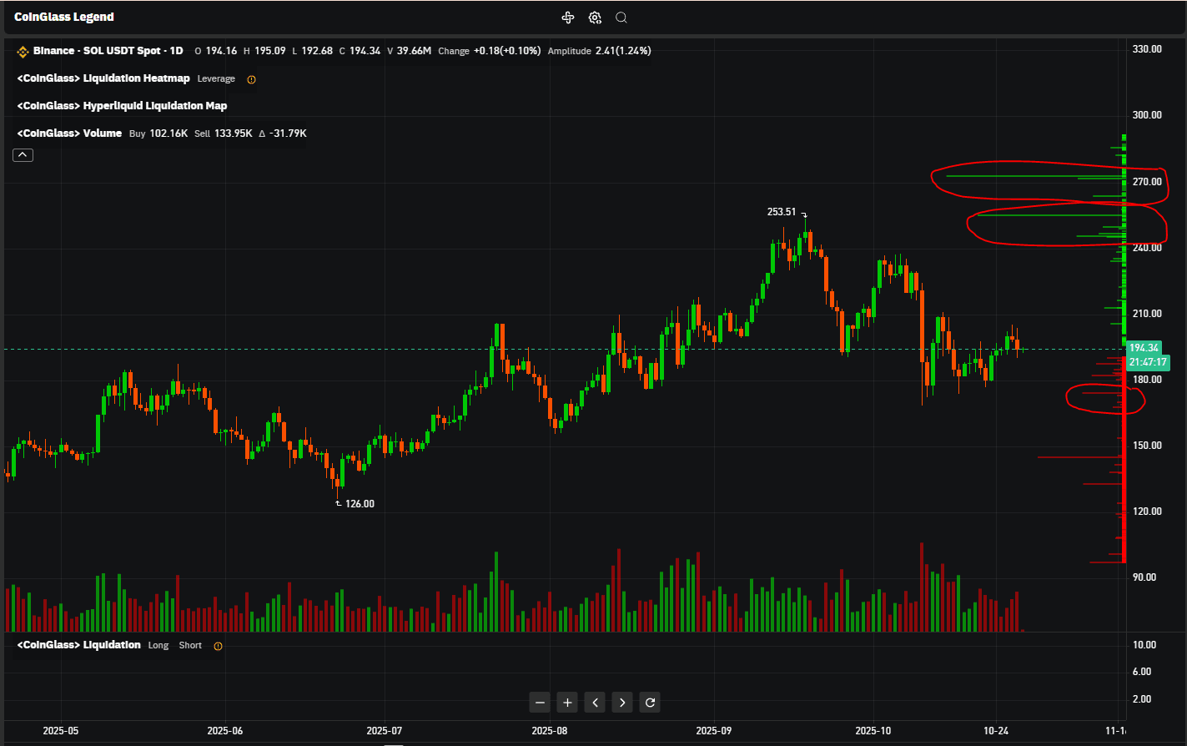Click the 2025-05 date on time axis

61,731
